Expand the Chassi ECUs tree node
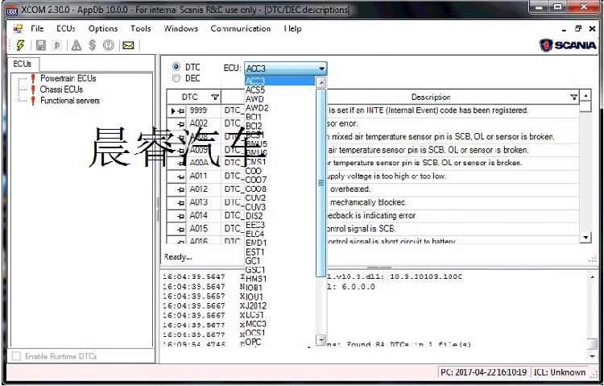The height and width of the screenshot is (386, 604). point(61,89)
